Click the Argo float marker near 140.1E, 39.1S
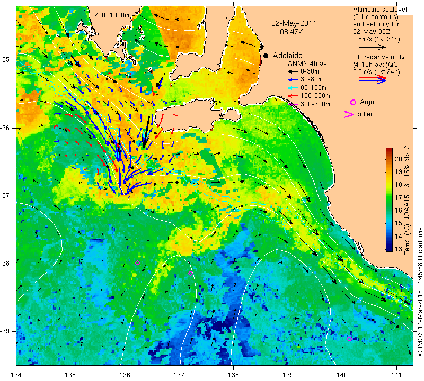The image size is (424, 381). (x=349, y=339)
